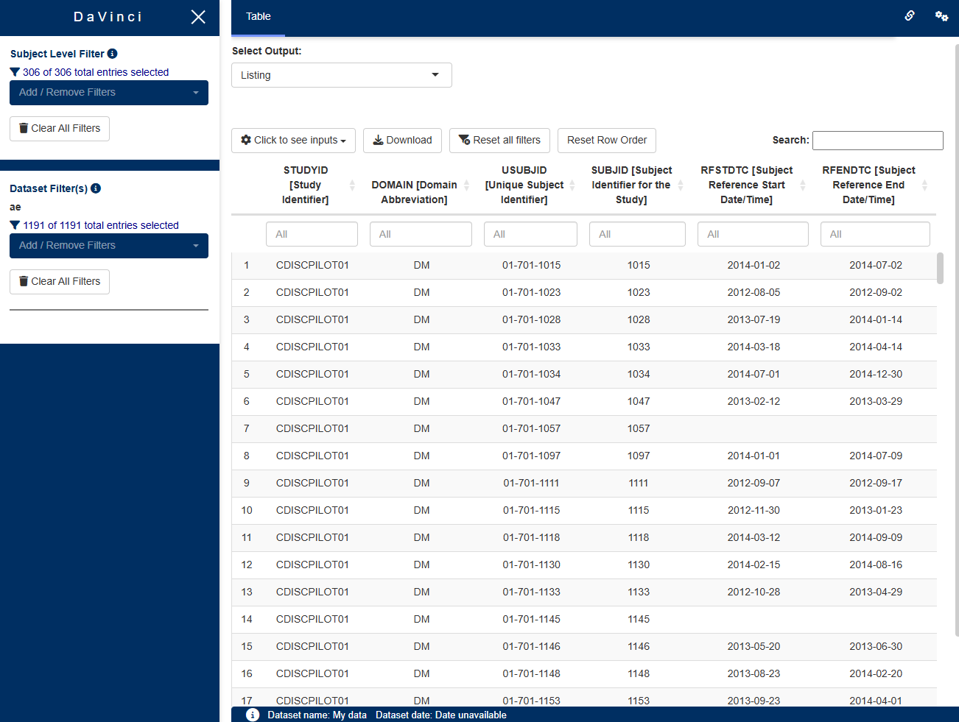The width and height of the screenshot is (959, 722).
Task: Sort by RFENDTC column arrows
Action: [924, 185]
